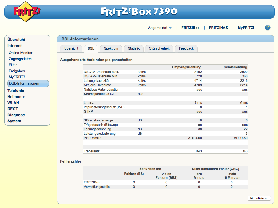The width and height of the screenshot is (278, 208).
Task: Click the 4709 value
Action: coord(198,85)
